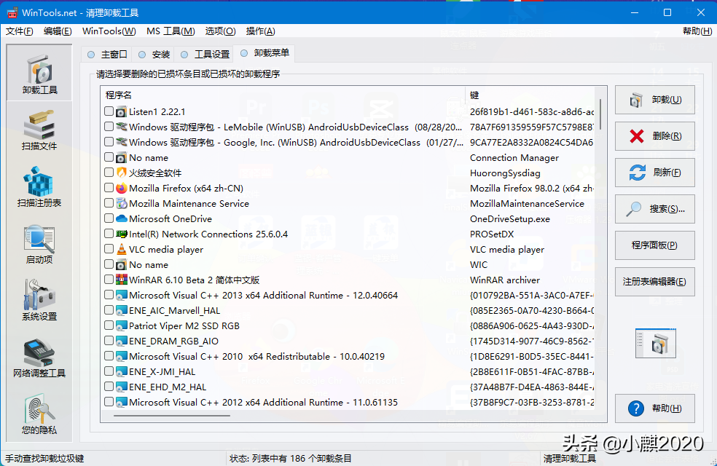Switch to the 工具设置 tab
The width and height of the screenshot is (717, 466).
click(205, 55)
